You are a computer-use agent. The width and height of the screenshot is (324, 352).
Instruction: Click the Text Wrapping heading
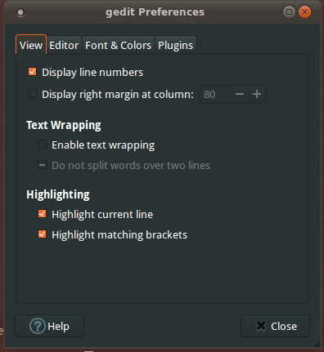pyautogui.click(x=64, y=125)
